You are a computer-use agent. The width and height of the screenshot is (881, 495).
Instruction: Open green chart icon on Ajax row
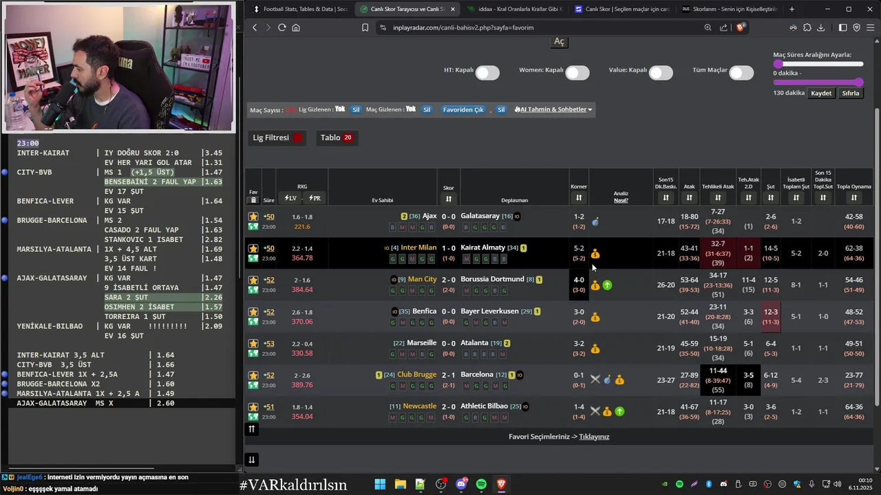pos(253,227)
